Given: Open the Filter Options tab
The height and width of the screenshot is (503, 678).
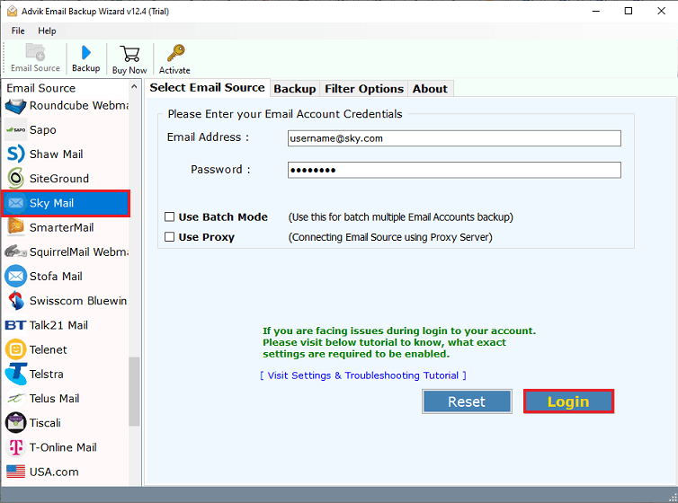Looking at the screenshot, I should point(364,89).
